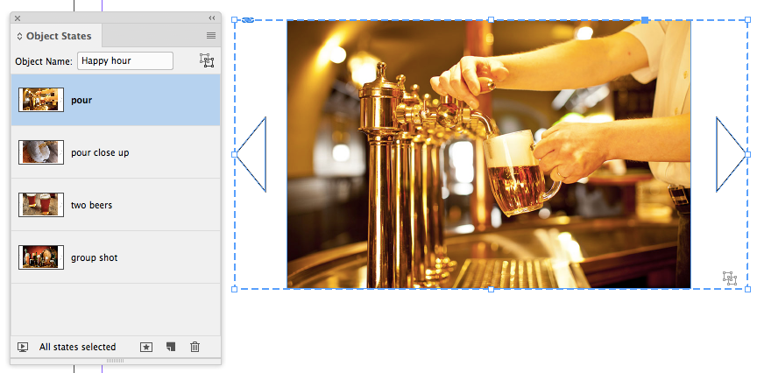
Task: Select the pour state
Action: 116,100
